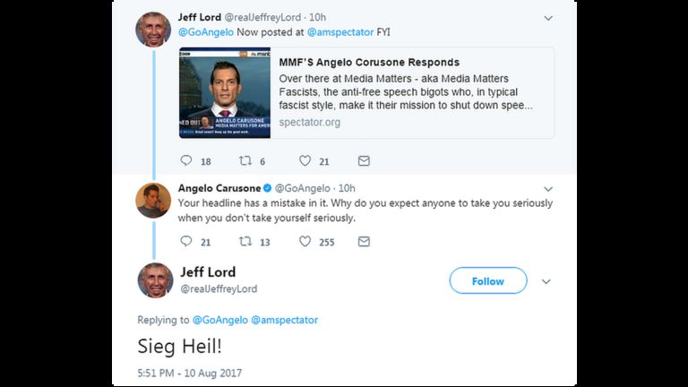Image resolution: width=688 pixels, height=387 pixels.
Task: Open Angelo Carusone's profile avatar
Action: (x=153, y=201)
